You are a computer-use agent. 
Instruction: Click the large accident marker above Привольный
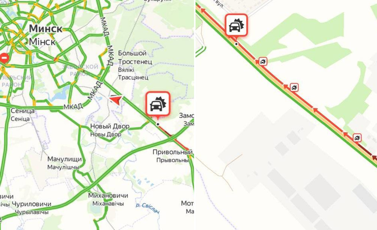pos(158,104)
